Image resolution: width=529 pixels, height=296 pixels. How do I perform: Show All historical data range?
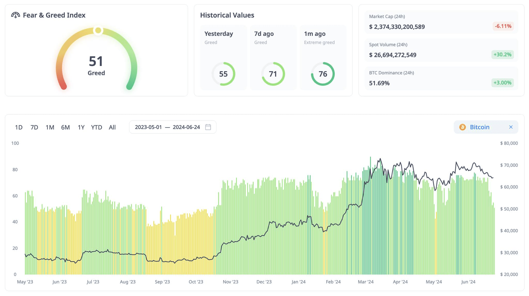pos(112,127)
